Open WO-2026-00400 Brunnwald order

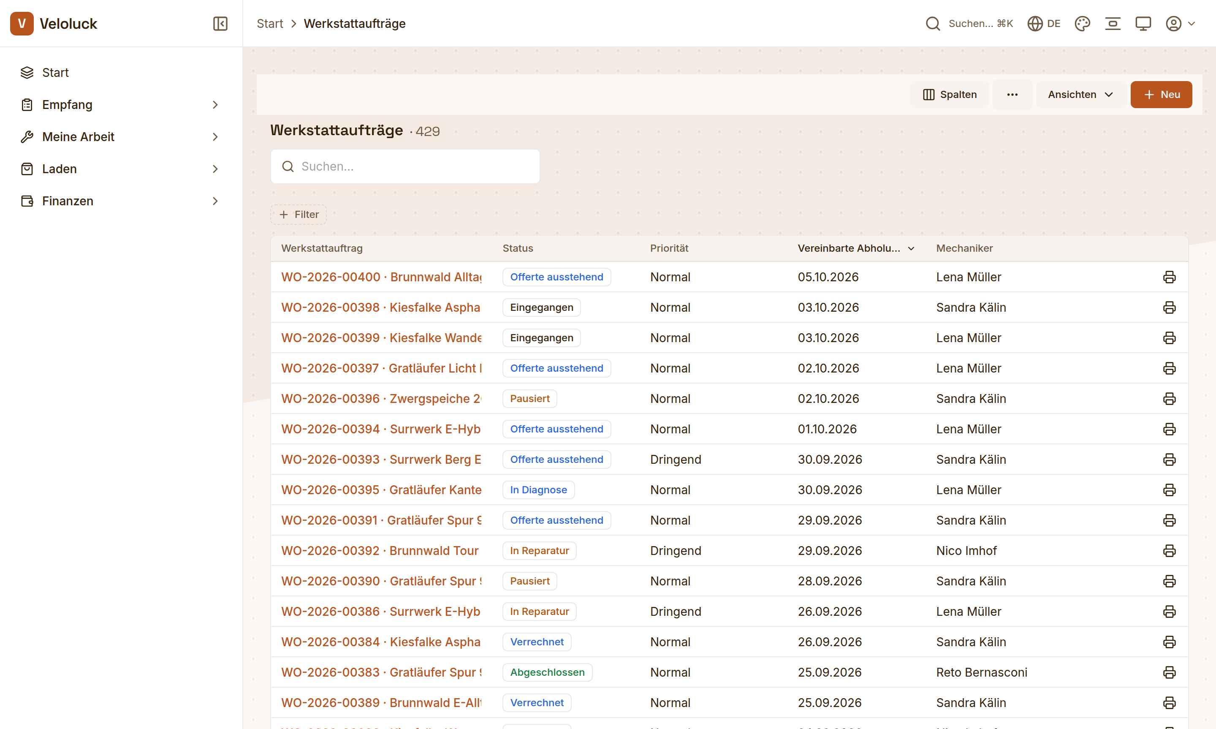(x=381, y=277)
